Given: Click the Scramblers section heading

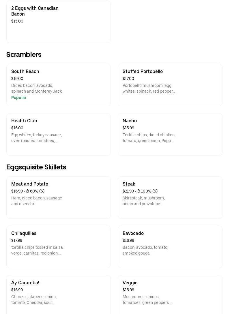Looking at the screenshot, I should pyautogui.click(x=24, y=55).
